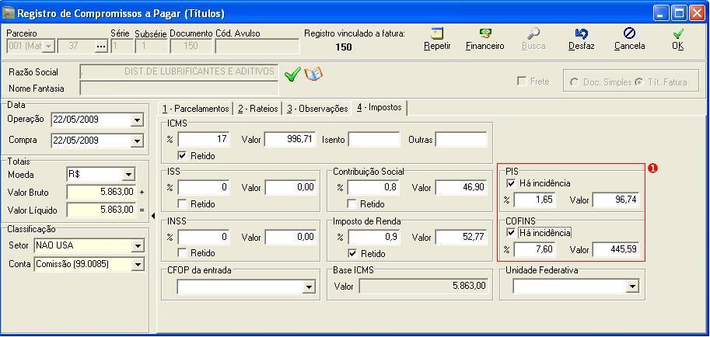Open the Setor dropdown list

[x=138, y=246]
